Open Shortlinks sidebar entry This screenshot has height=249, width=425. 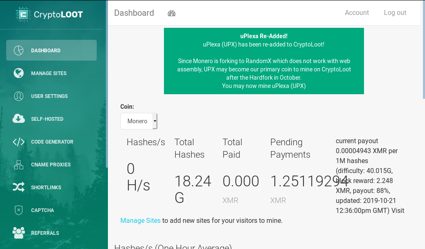click(51, 187)
